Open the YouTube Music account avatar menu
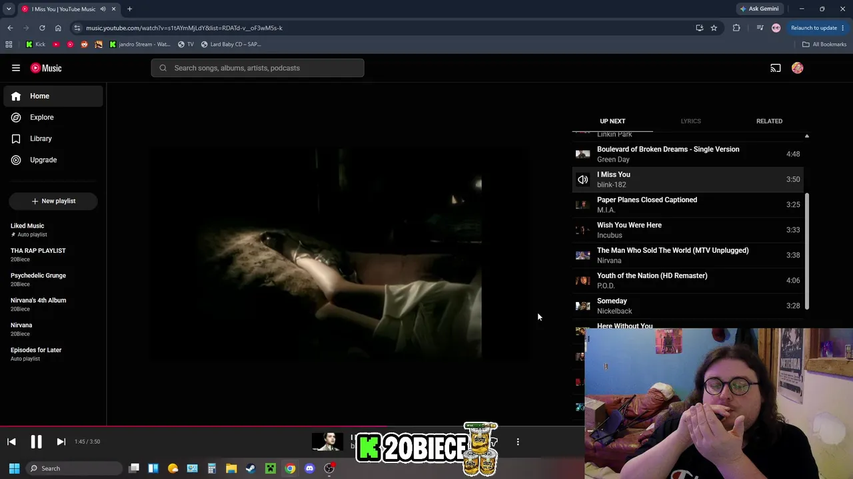Image resolution: width=853 pixels, height=479 pixels. pyautogui.click(x=798, y=68)
